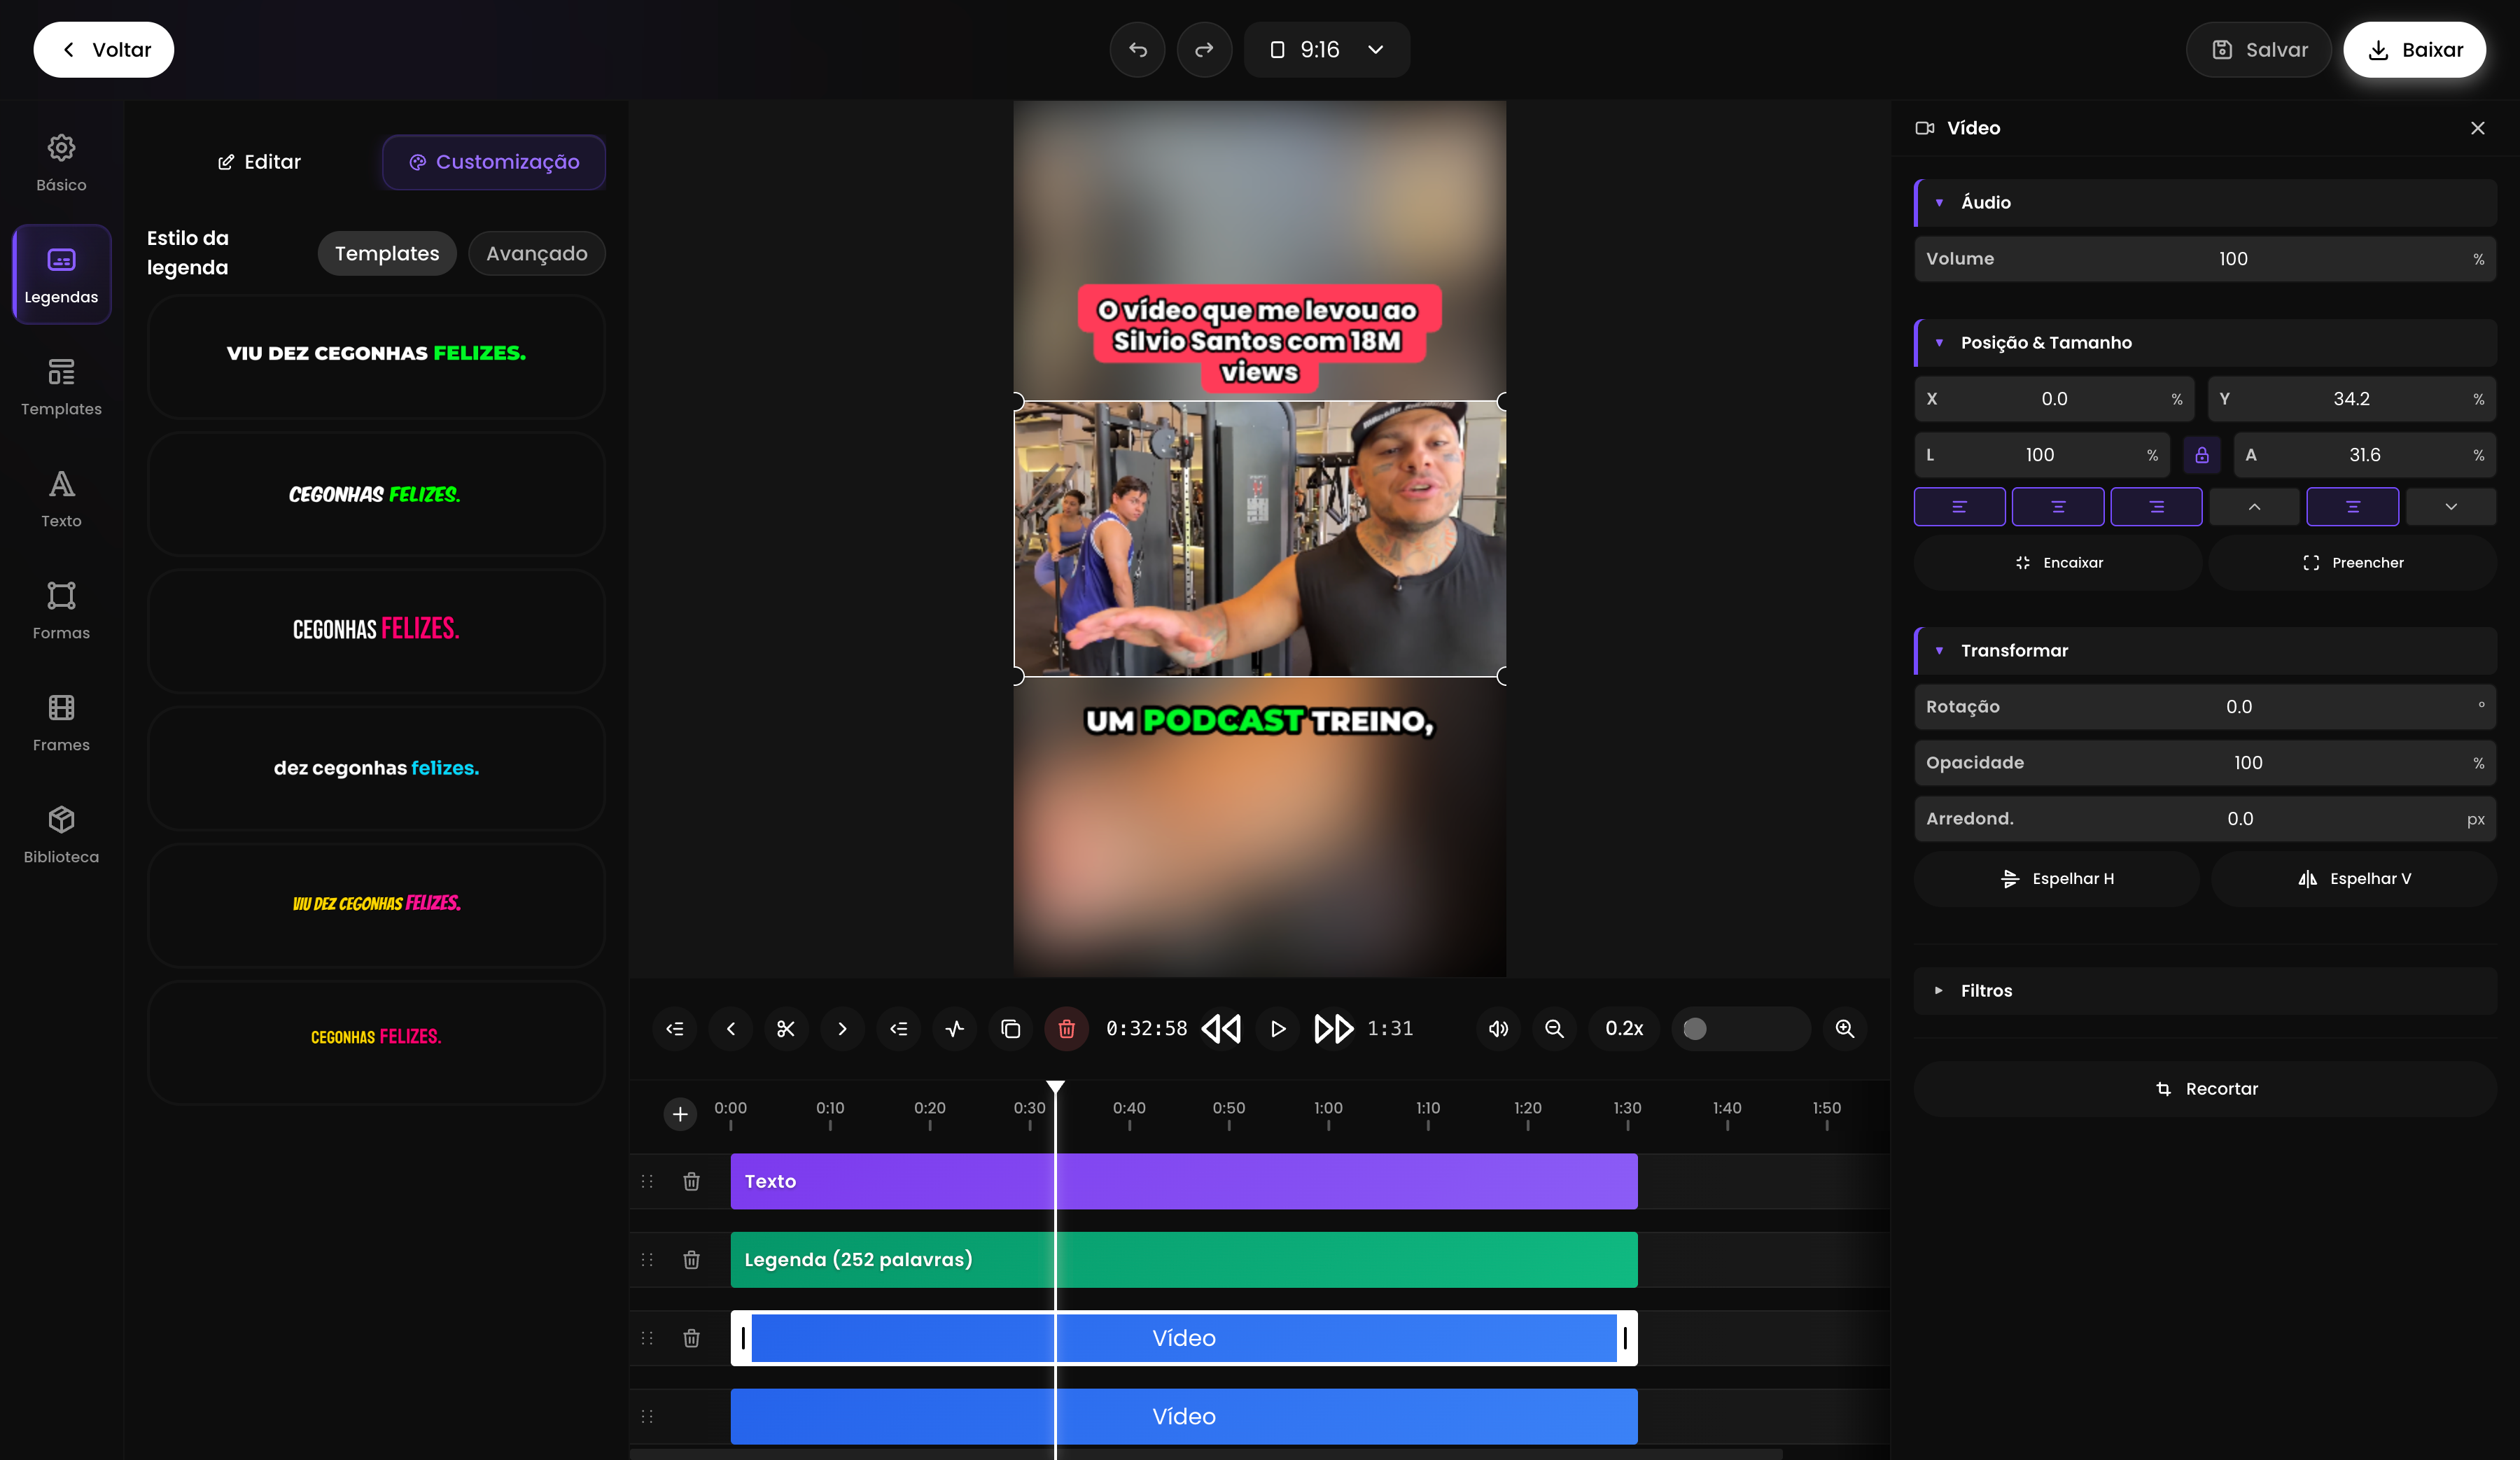Image resolution: width=2520 pixels, height=1460 pixels.
Task: Open the Formas shapes sidebar panel
Action: pyautogui.click(x=61, y=610)
